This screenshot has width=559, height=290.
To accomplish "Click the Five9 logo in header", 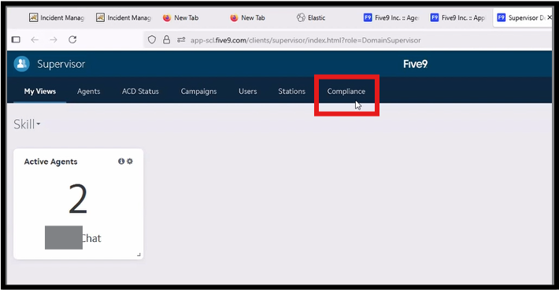I will 416,64.
